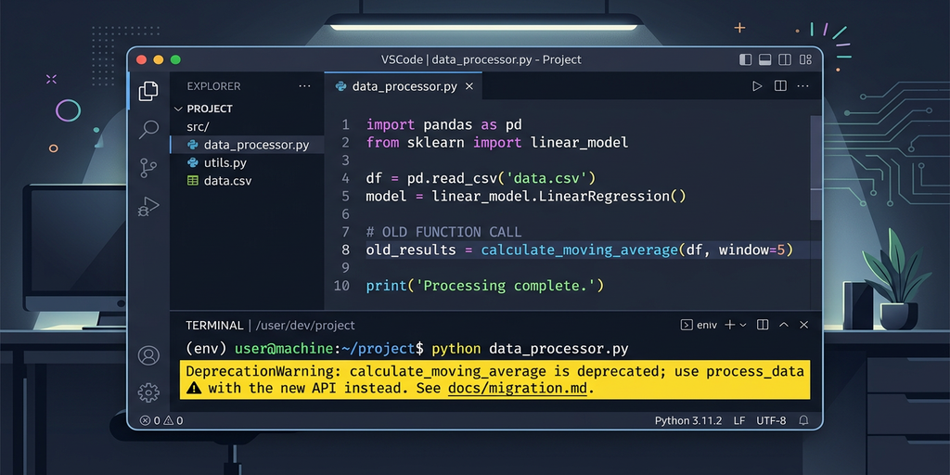Run the Python file with play button

point(757,86)
